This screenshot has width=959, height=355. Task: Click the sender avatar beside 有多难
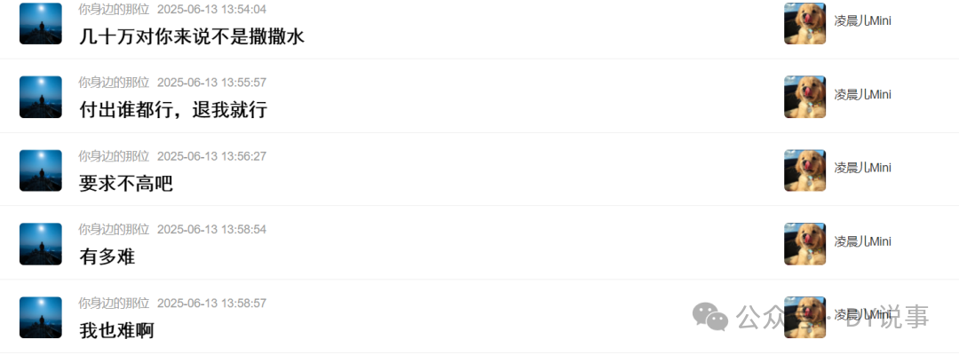point(40,244)
